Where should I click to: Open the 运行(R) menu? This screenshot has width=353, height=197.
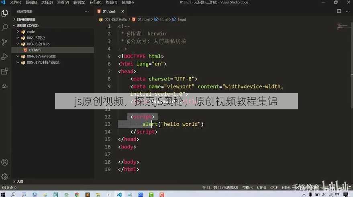96,2
